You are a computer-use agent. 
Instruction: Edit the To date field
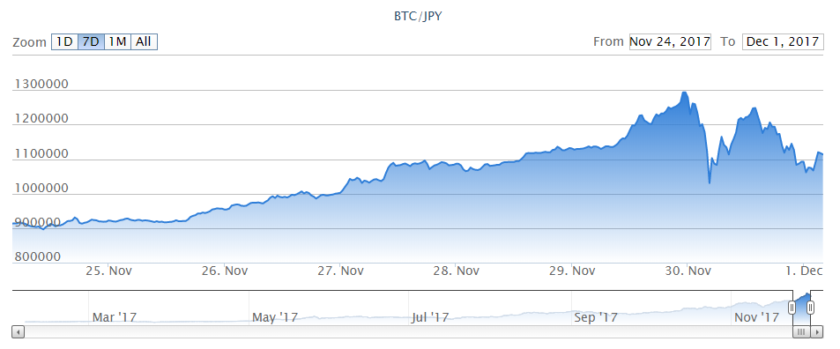point(782,41)
